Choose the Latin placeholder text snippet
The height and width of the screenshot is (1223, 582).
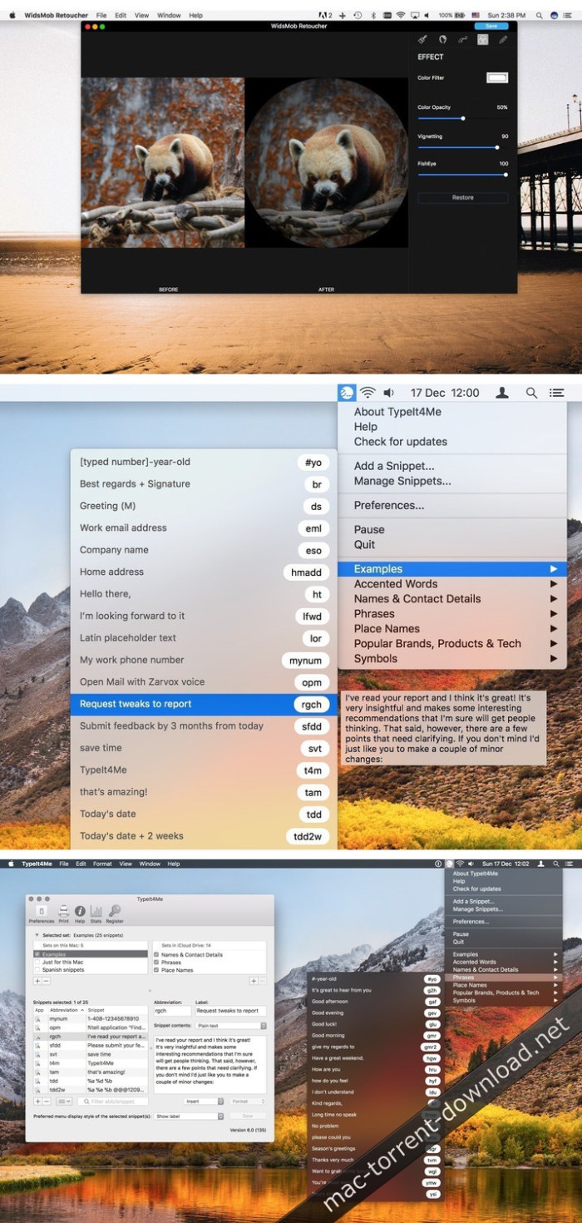tap(128, 638)
